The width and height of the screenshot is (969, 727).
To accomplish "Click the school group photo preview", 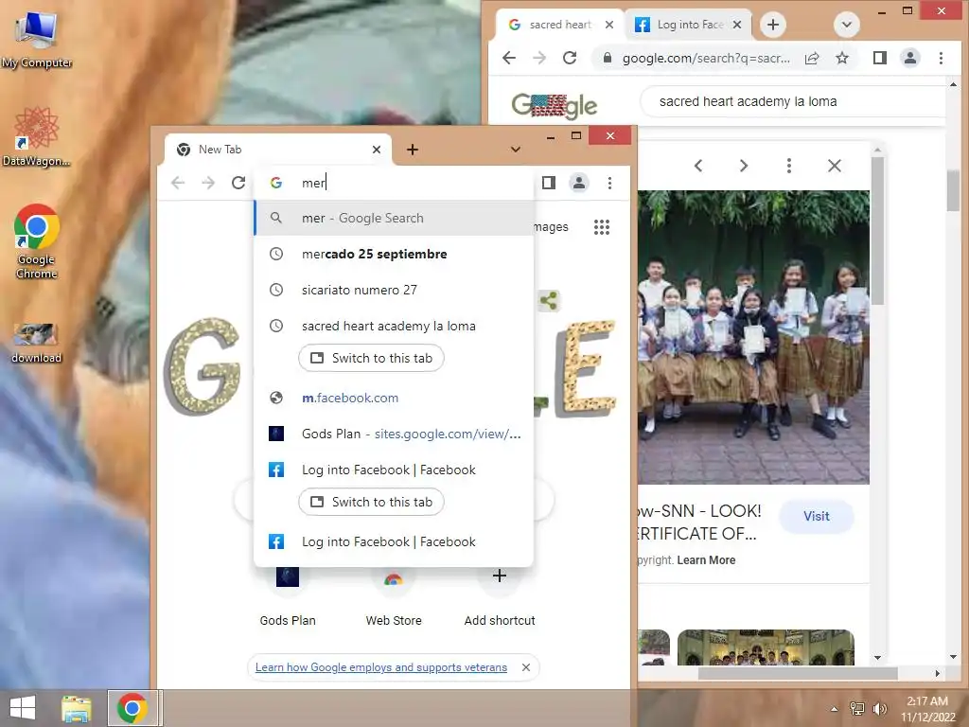I will pos(753,337).
